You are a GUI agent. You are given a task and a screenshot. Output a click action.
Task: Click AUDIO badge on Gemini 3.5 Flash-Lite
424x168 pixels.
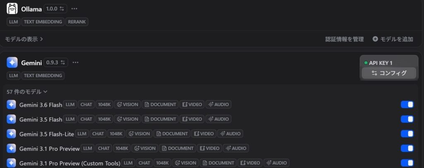coord(230,133)
